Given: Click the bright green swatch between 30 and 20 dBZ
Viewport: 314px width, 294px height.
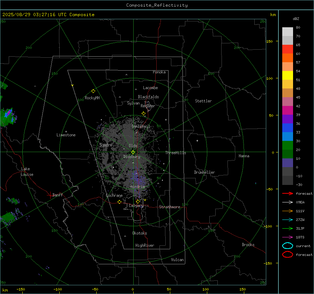Looking at the screenshot, I should [x=287, y=145].
